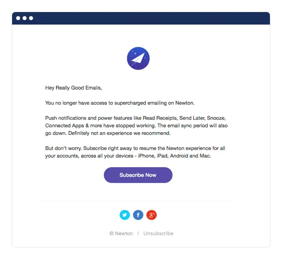Click the horizontal divider above social icons
Screen dimensions: 282x259
138,201
